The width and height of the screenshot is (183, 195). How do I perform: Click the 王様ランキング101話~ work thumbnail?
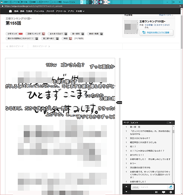[x=131, y=27]
